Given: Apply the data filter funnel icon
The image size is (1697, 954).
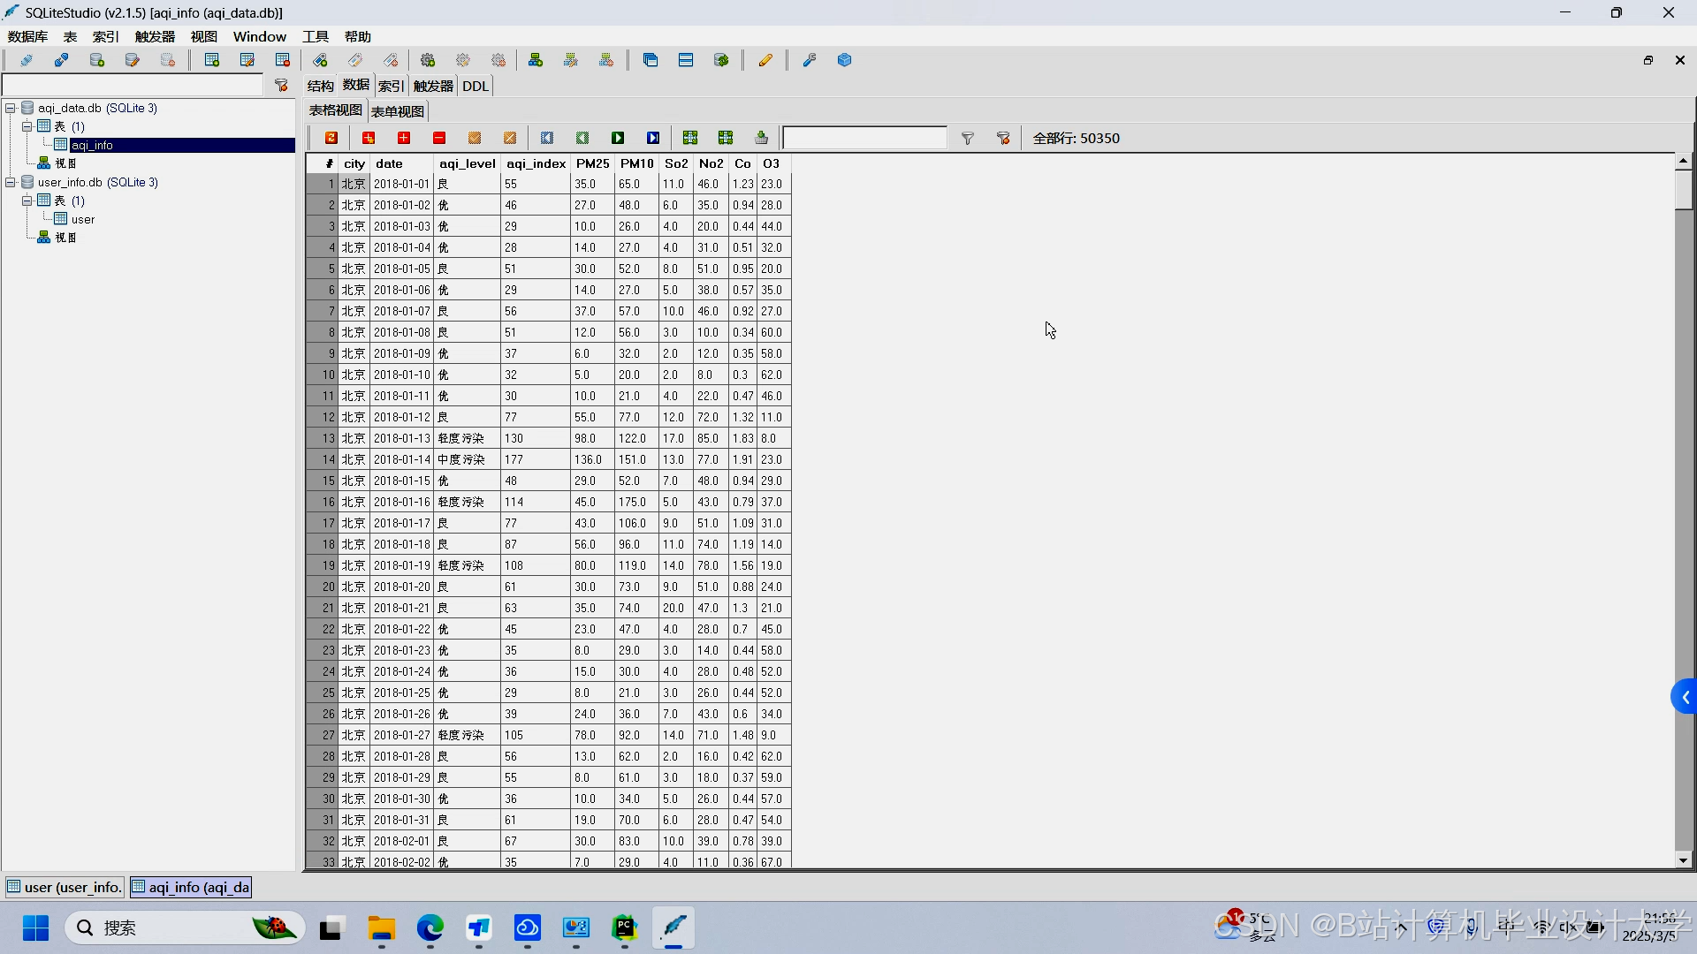Looking at the screenshot, I should click(968, 138).
